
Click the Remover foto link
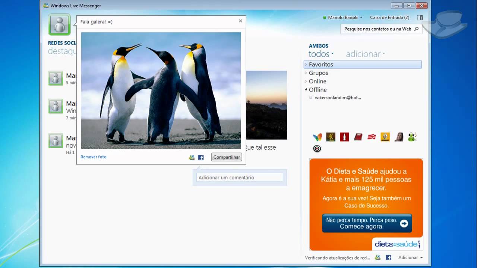tap(94, 157)
